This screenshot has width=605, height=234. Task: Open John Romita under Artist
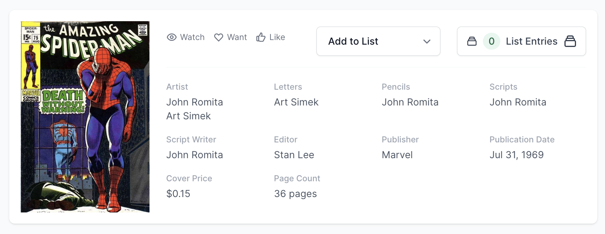194,102
